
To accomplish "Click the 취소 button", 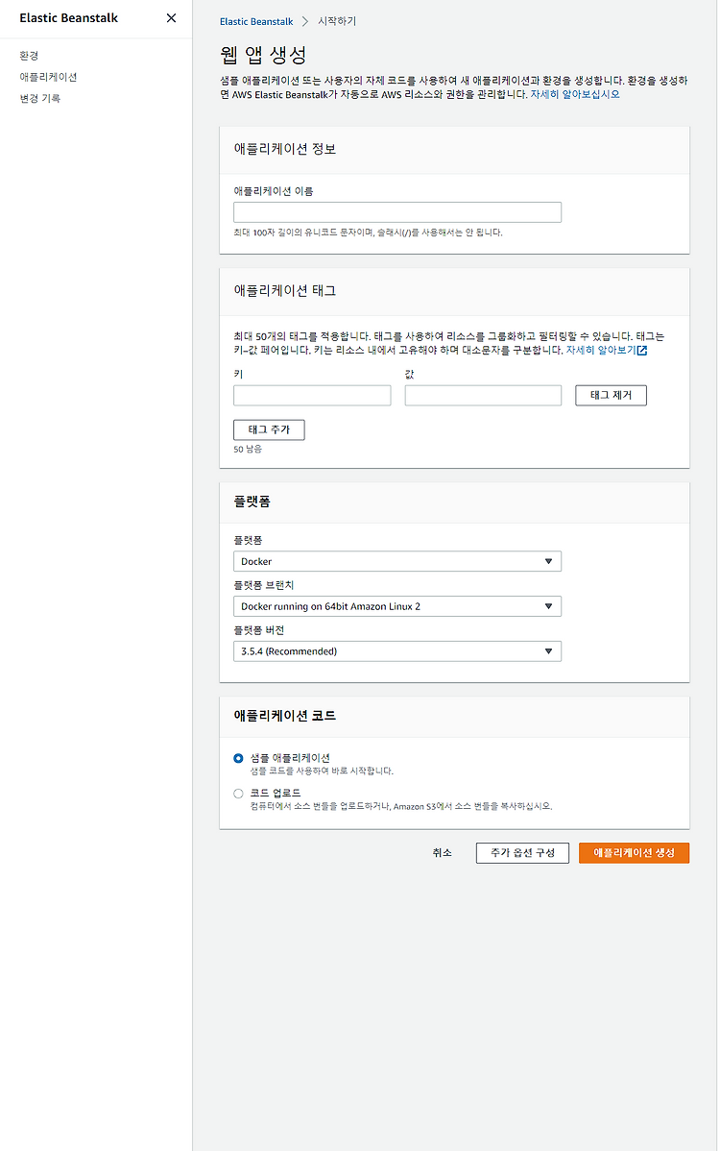I will (443, 853).
